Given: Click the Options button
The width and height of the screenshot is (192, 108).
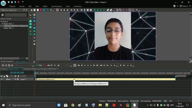Looking at the screenshot, I should [x=184, y=6].
